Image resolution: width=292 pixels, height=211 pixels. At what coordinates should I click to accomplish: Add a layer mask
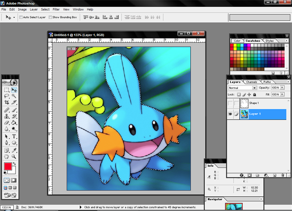pyautogui.click(x=250, y=175)
